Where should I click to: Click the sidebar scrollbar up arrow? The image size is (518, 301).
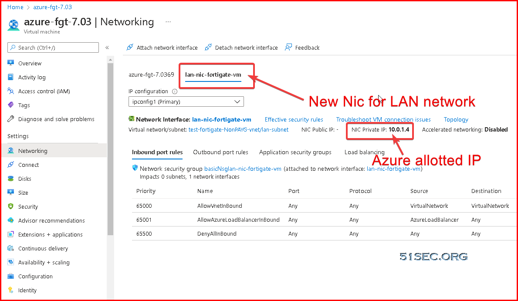110,60
